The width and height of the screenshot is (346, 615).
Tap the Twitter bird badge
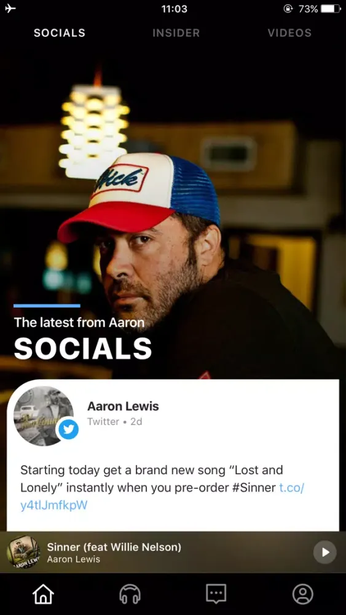(x=69, y=429)
